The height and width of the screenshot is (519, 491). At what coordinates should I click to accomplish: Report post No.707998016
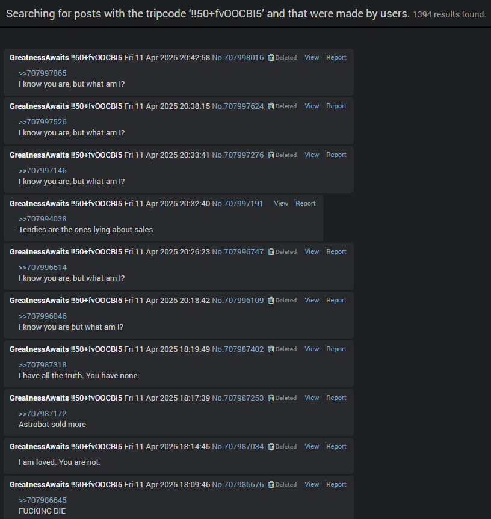click(336, 57)
